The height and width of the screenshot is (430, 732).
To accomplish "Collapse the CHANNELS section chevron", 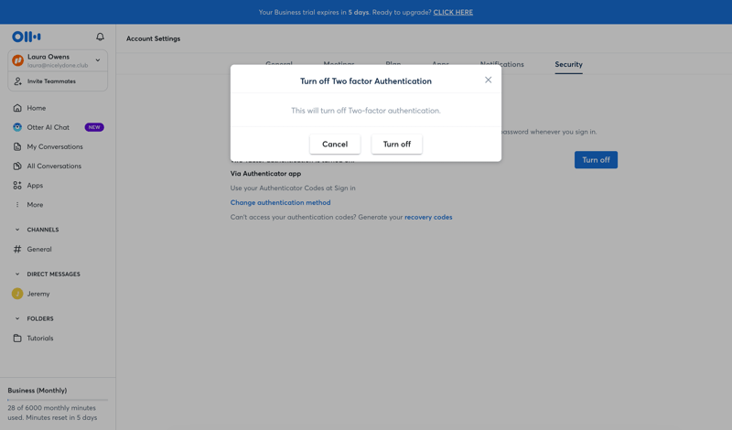I will [17, 230].
